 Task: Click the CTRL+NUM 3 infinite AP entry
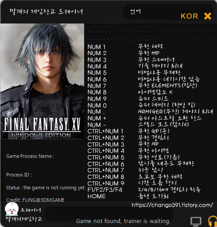click(150, 144)
